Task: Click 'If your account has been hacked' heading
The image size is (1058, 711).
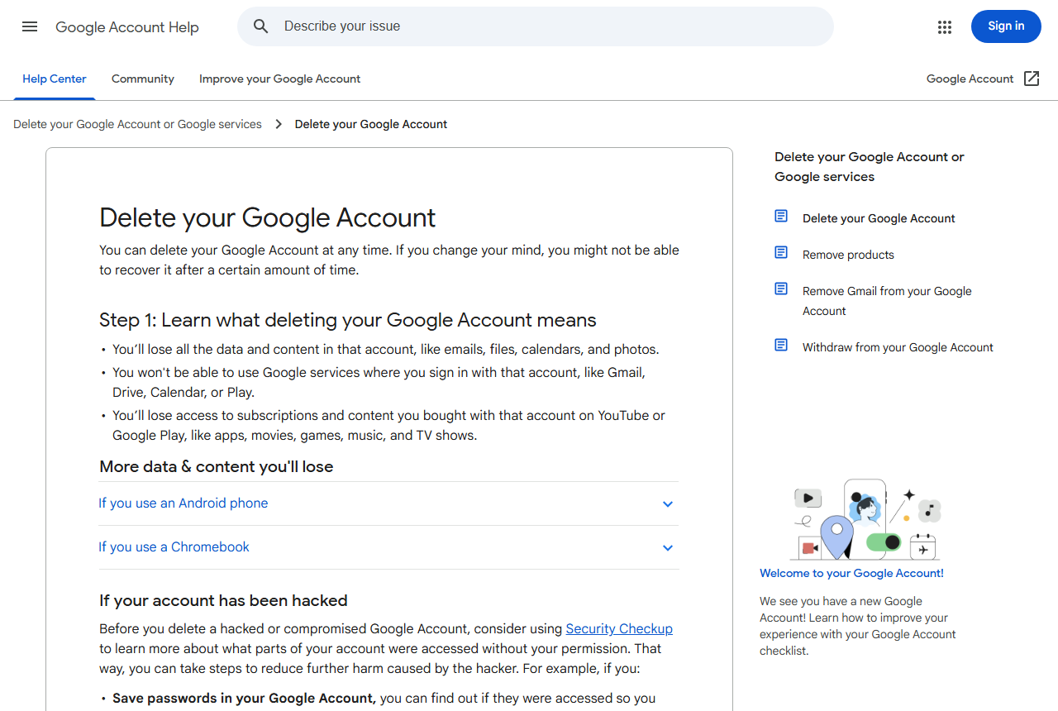Action: [x=223, y=600]
